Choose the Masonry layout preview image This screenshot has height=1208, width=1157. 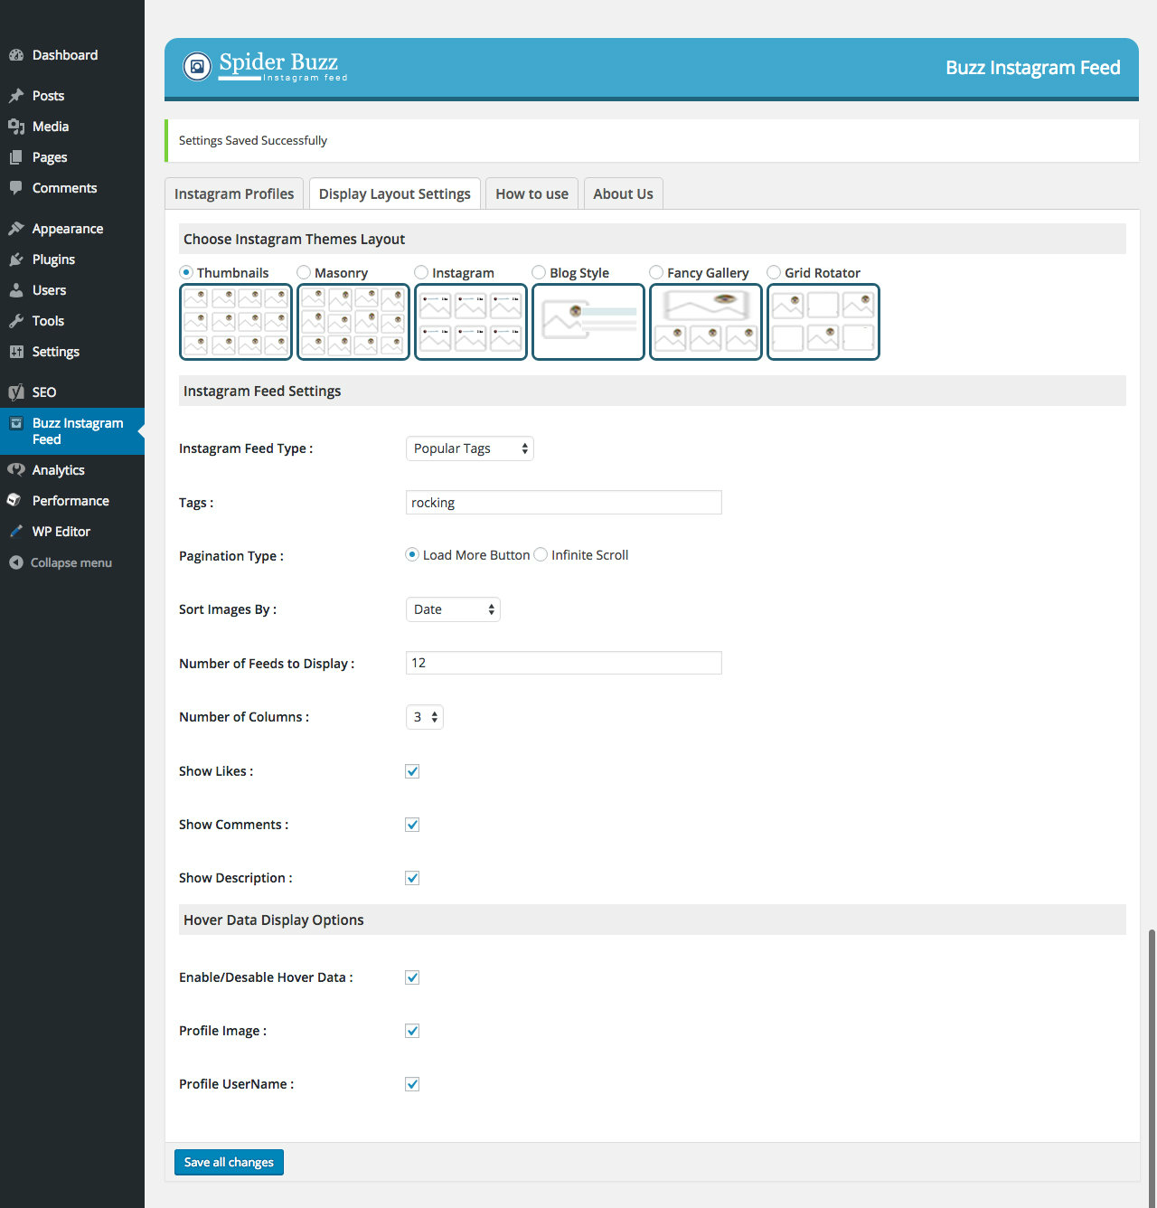353,322
